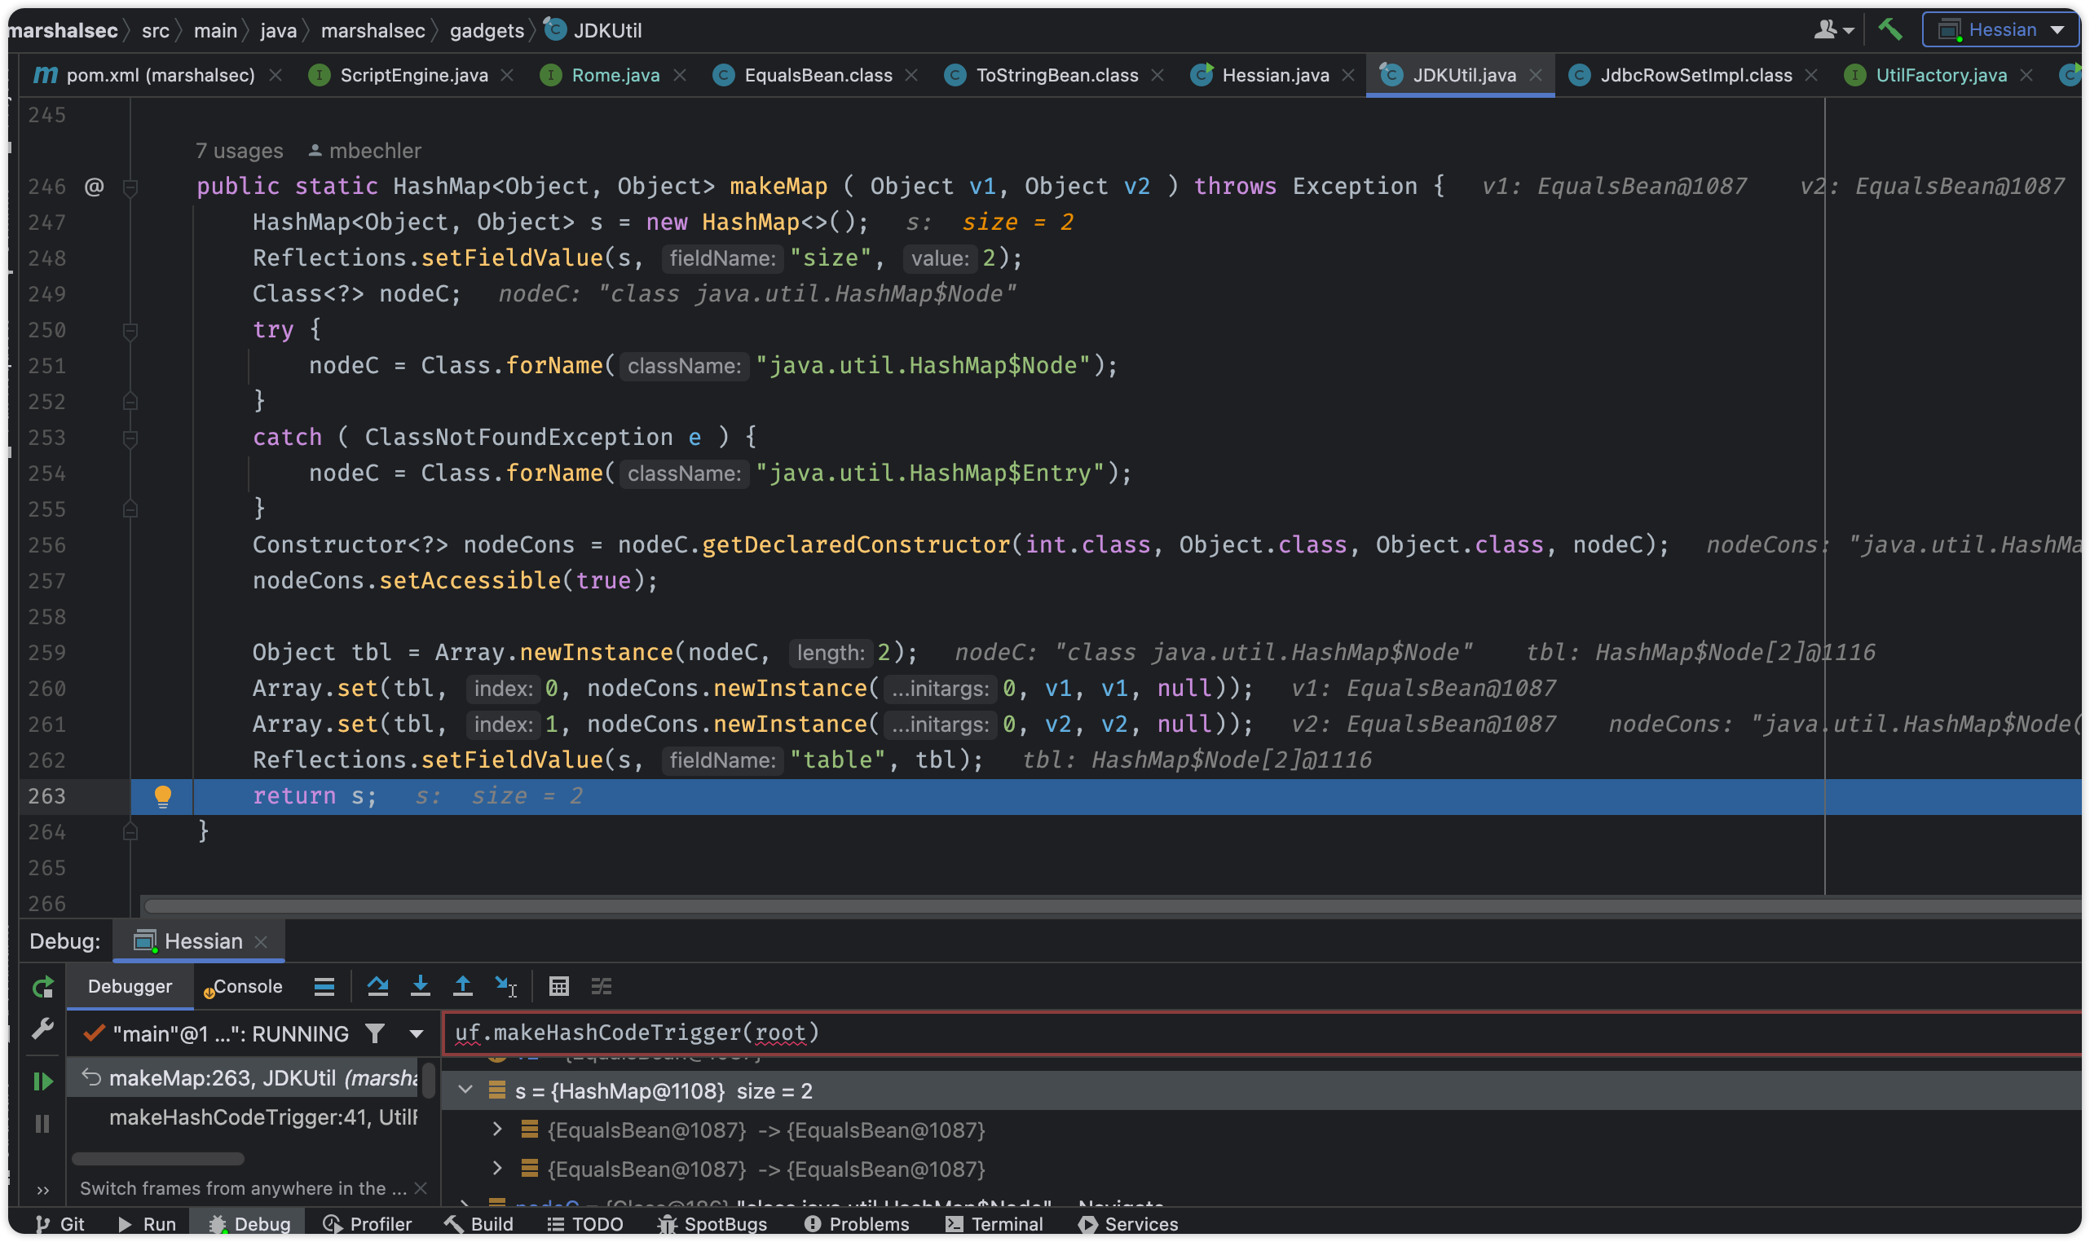Click the Step Into icon

[x=420, y=987]
